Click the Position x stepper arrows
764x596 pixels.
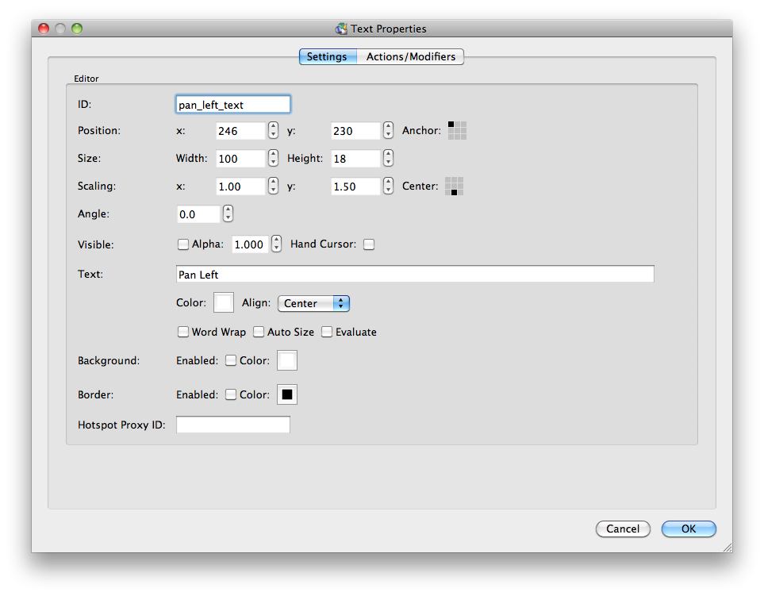[273, 131]
